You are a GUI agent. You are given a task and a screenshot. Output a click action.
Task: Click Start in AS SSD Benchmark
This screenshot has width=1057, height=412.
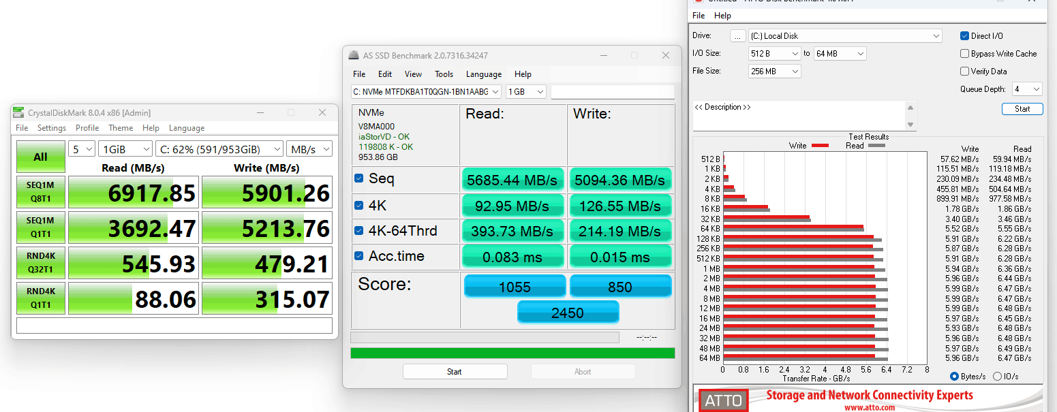click(x=455, y=372)
